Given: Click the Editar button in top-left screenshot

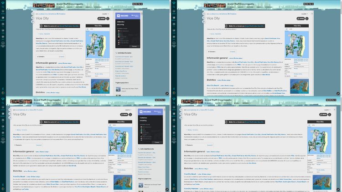Looking at the screenshot, I should click(x=101, y=19).
